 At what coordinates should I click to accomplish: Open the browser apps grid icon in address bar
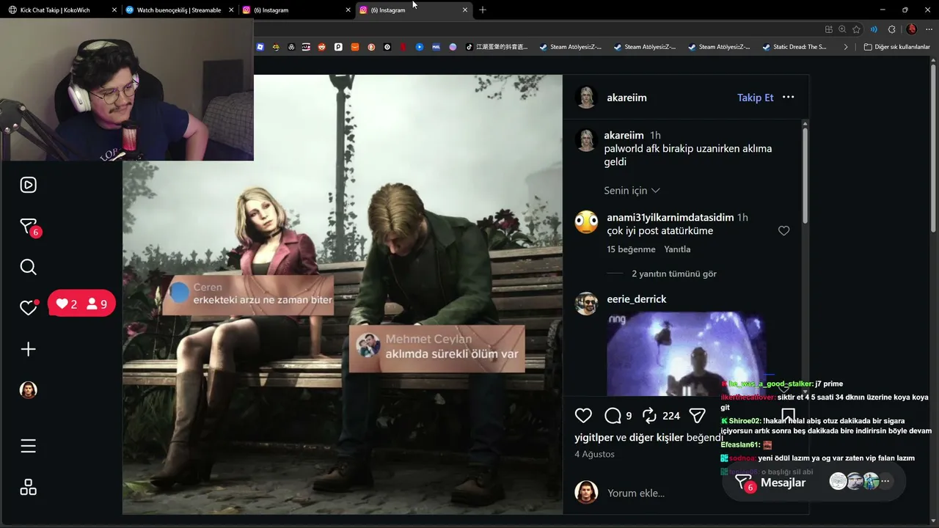(x=828, y=29)
